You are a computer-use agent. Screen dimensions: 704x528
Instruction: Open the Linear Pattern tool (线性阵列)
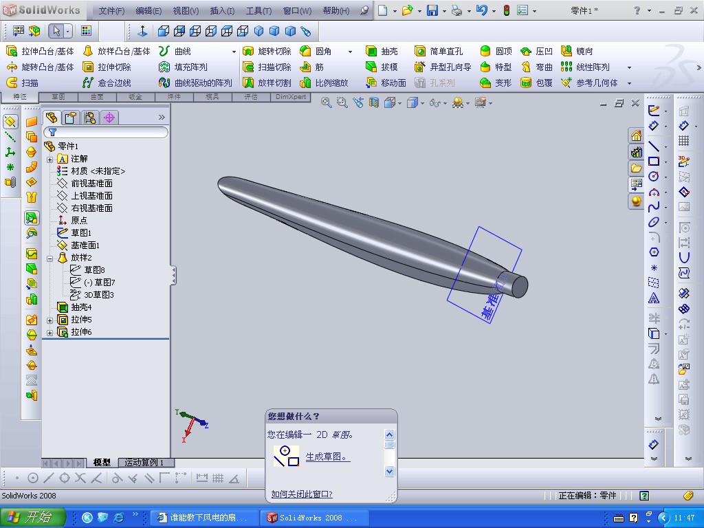click(x=586, y=67)
